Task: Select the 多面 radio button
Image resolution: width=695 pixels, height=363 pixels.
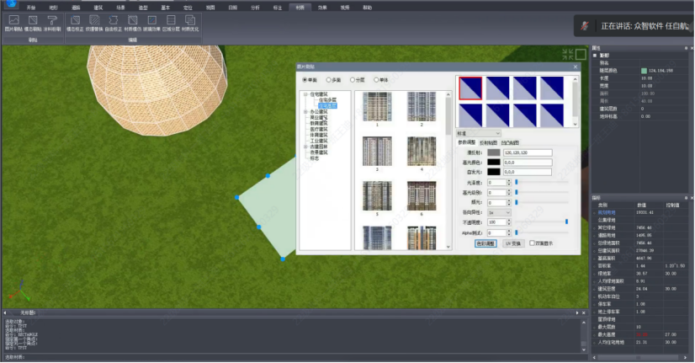Action: [x=329, y=80]
